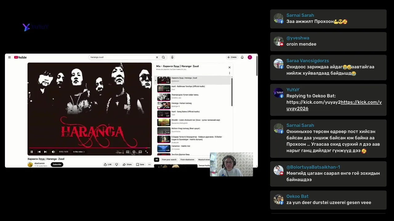Screen dimensions: 394x221
Task: Click Saraa Vancsigdorzs chat name
Action: (308, 61)
